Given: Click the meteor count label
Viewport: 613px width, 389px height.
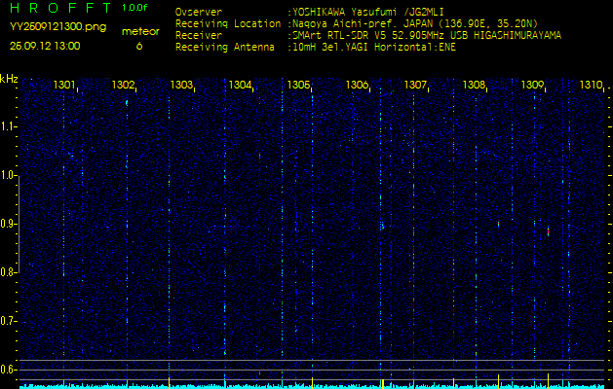Looking at the screenshot, I should point(138,31).
